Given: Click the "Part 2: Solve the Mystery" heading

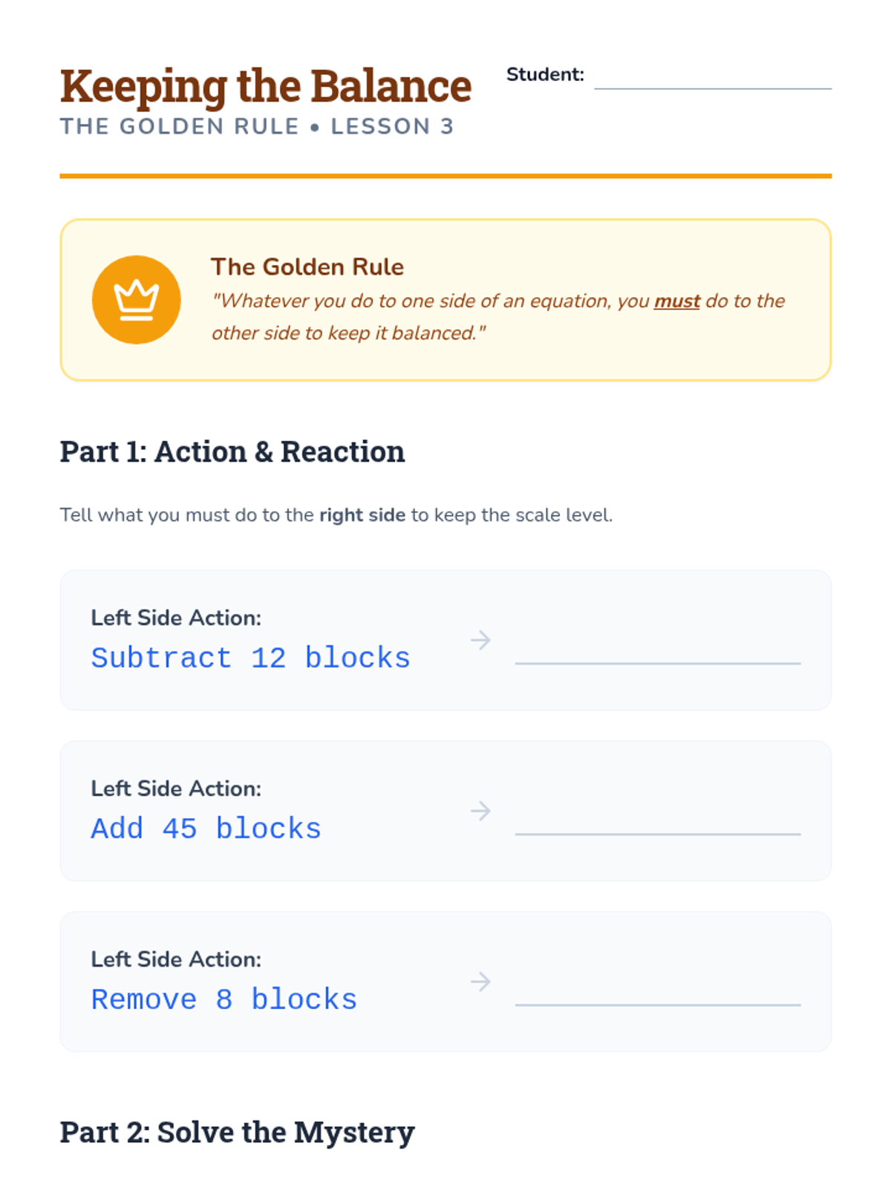Looking at the screenshot, I should click(x=237, y=1132).
